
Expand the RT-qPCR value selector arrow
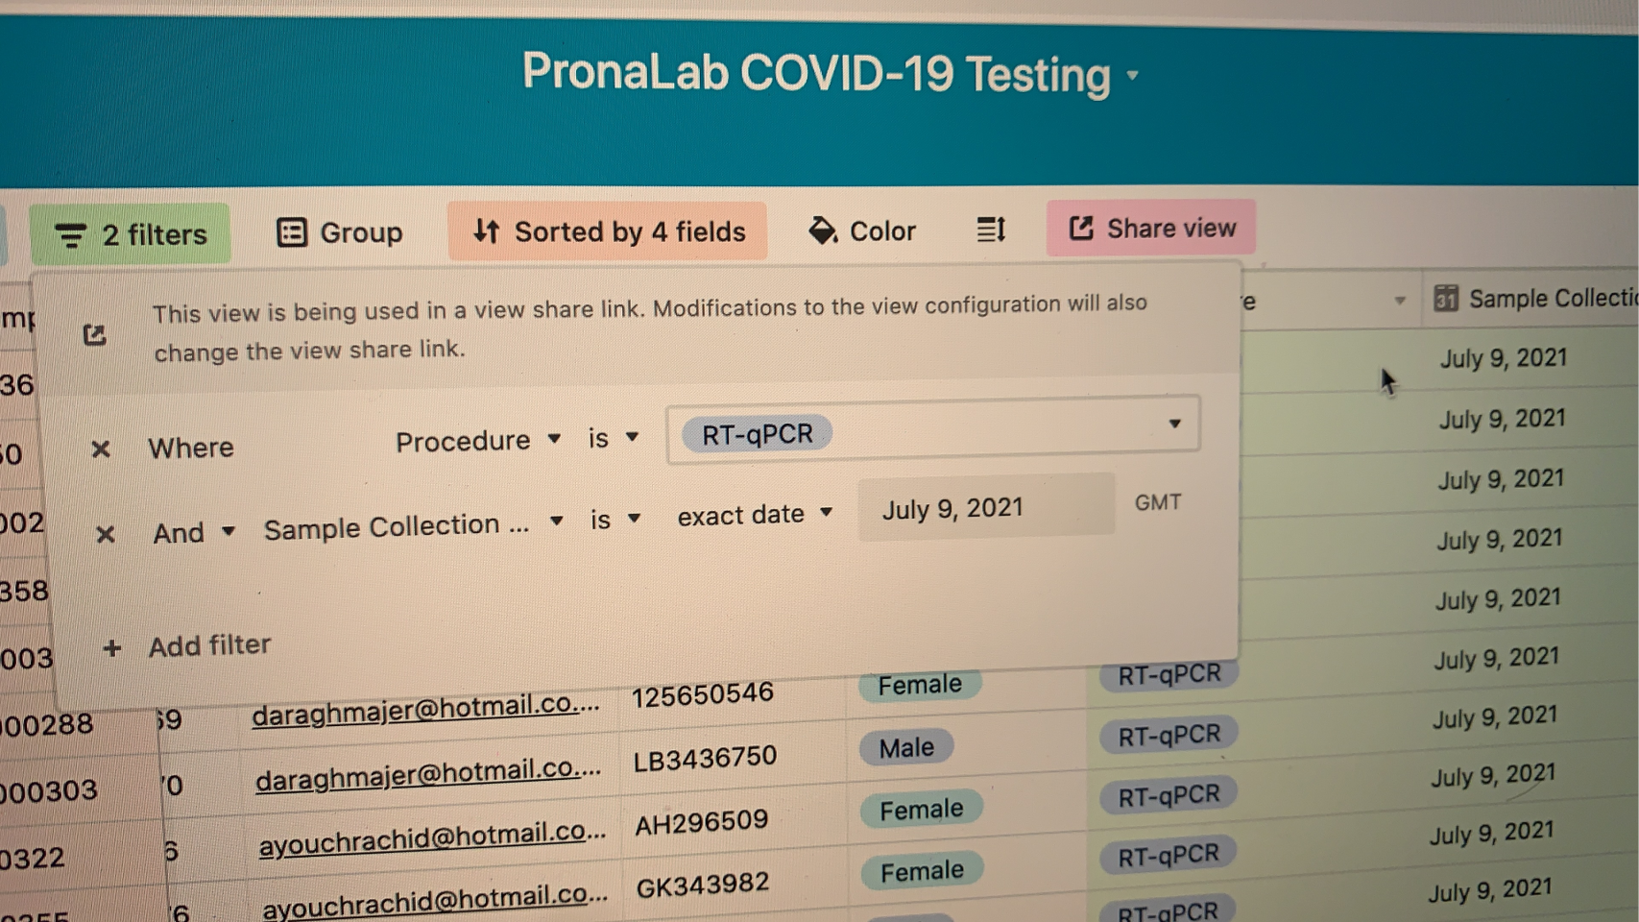[1174, 424]
